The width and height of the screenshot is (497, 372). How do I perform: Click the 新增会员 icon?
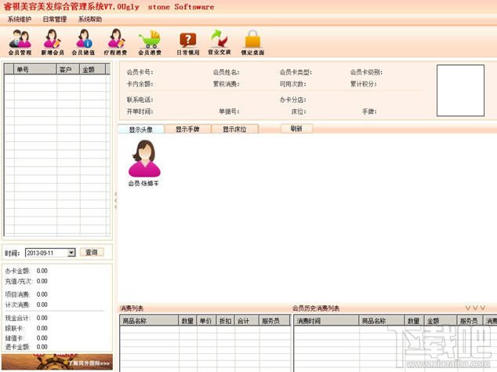[x=53, y=42]
